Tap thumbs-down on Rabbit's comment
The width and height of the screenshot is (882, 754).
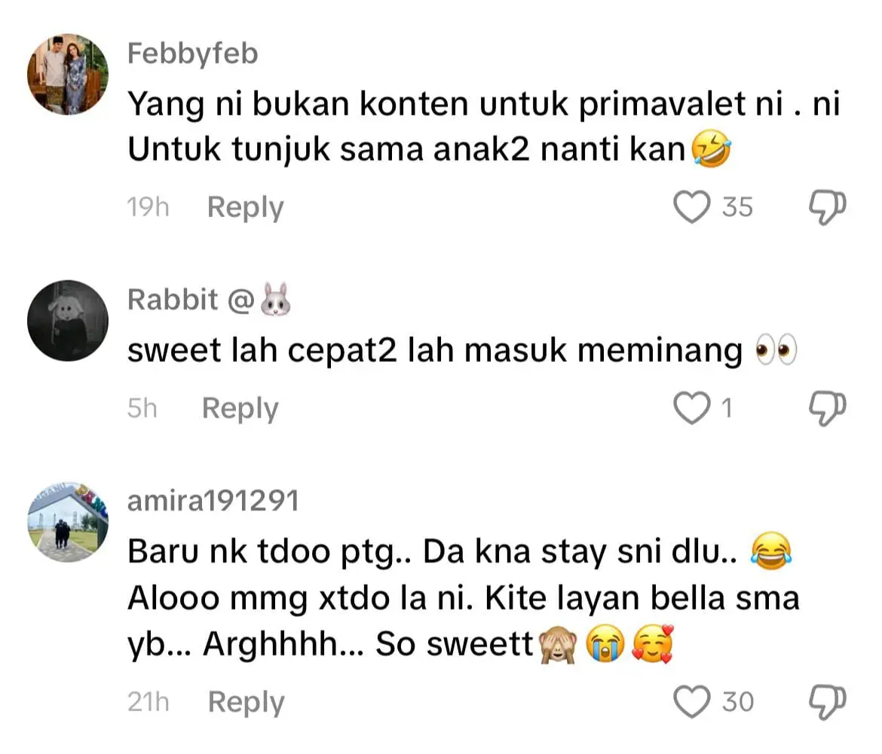pos(827,409)
